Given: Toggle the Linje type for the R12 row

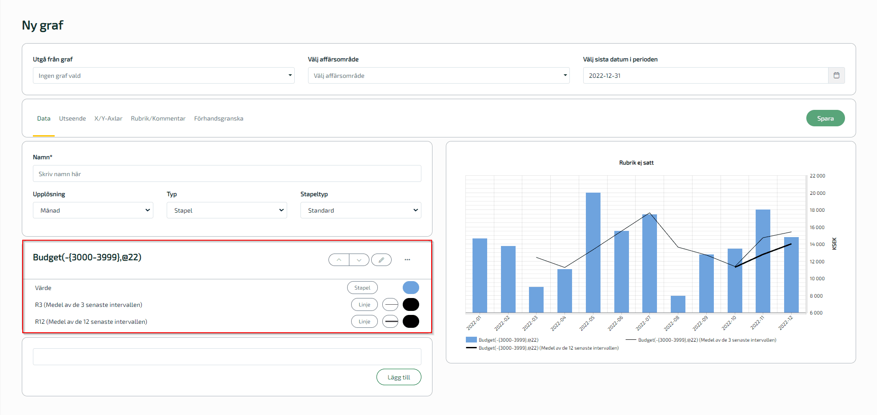Looking at the screenshot, I should [364, 322].
